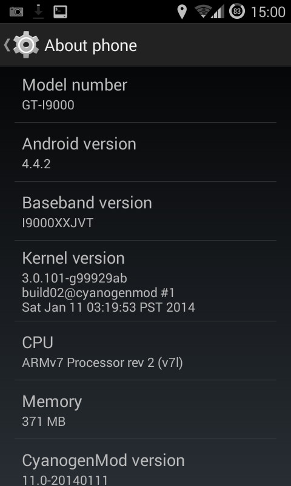Tap the GT-I9000 model value
The width and height of the screenshot is (291, 486).
tap(48, 105)
